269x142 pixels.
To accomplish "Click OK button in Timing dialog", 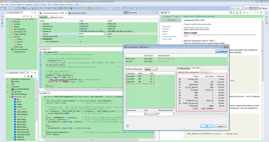I will [207, 126].
